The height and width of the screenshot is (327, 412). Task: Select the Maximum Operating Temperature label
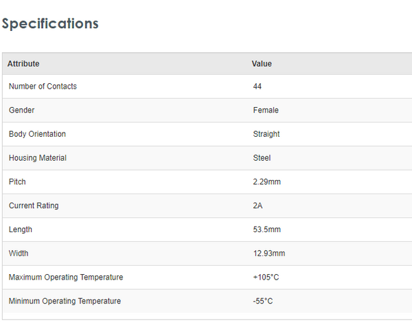66,278
